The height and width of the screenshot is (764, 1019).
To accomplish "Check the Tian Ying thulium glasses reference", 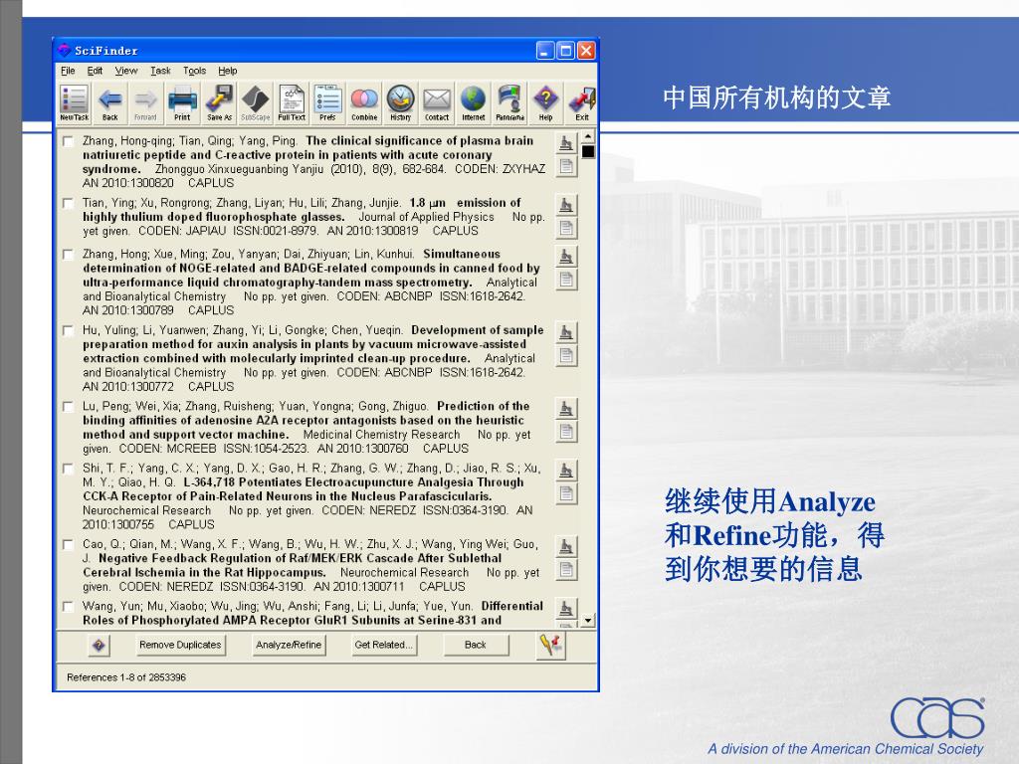I will (x=68, y=203).
